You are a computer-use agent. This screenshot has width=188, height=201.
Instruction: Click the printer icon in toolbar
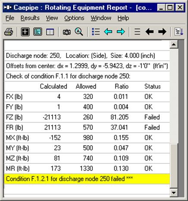pyautogui.click(x=9, y=32)
